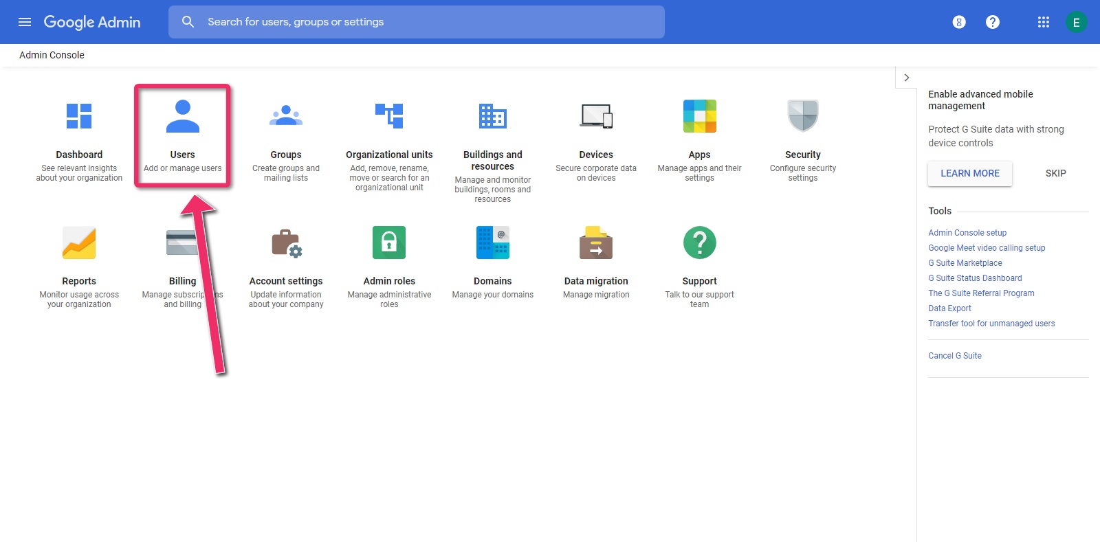The image size is (1100, 542).
Task: Click the 'Manage your domains' text
Action: (x=493, y=295)
